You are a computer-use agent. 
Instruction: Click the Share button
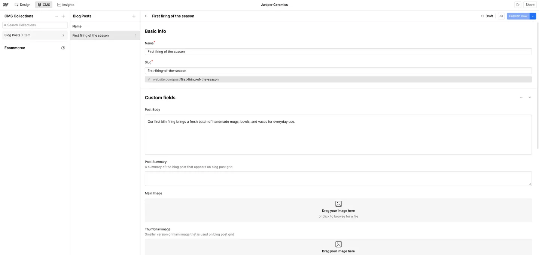[x=530, y=5]
